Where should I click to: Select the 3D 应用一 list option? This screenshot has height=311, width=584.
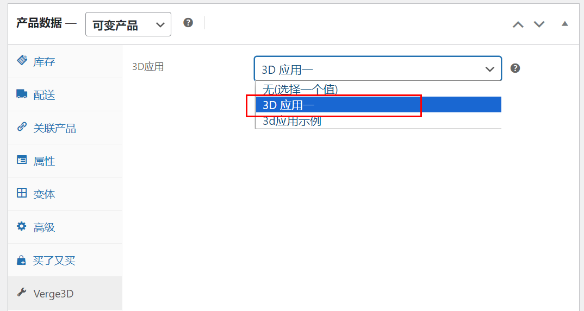(378, 105)
